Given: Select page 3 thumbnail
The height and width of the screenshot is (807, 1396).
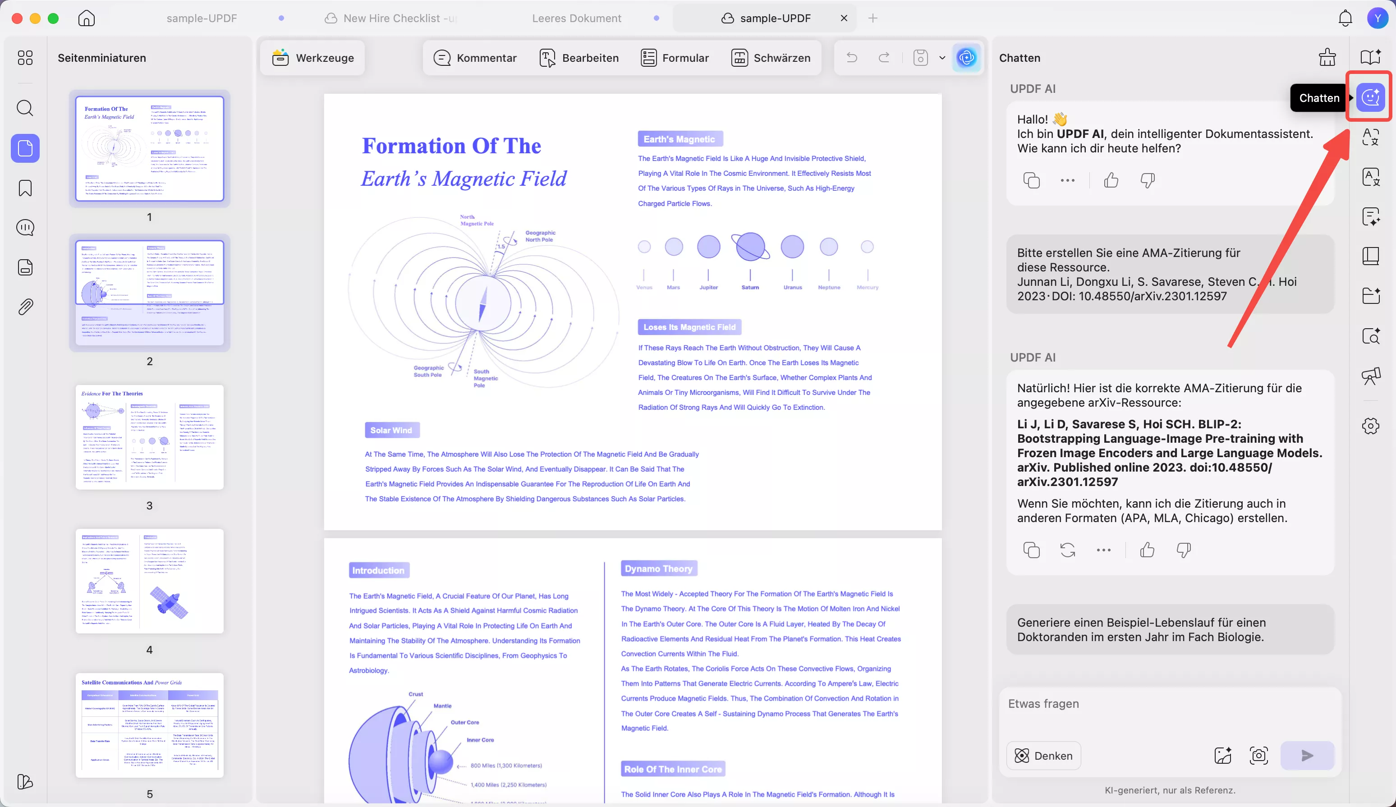Looking at the screenshot, I should (149, 437).
